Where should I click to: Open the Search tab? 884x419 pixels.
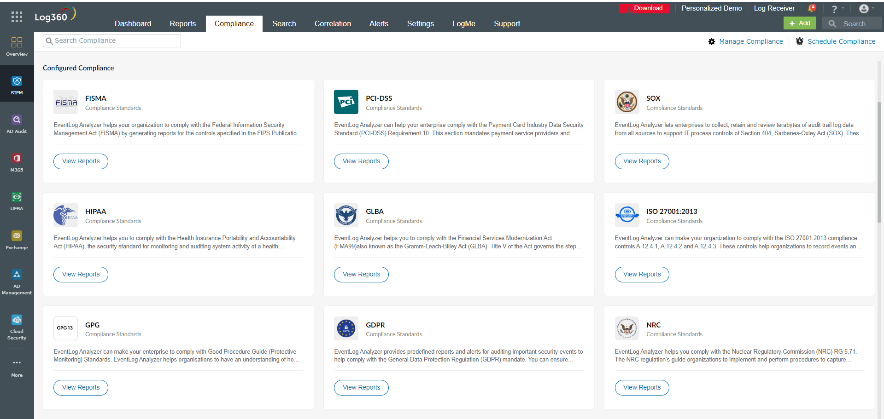284,23
